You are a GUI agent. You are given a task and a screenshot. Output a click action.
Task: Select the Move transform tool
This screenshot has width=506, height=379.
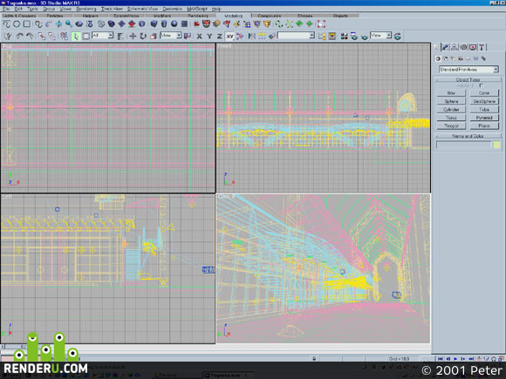pyautogui.click(x=133, y=36)
